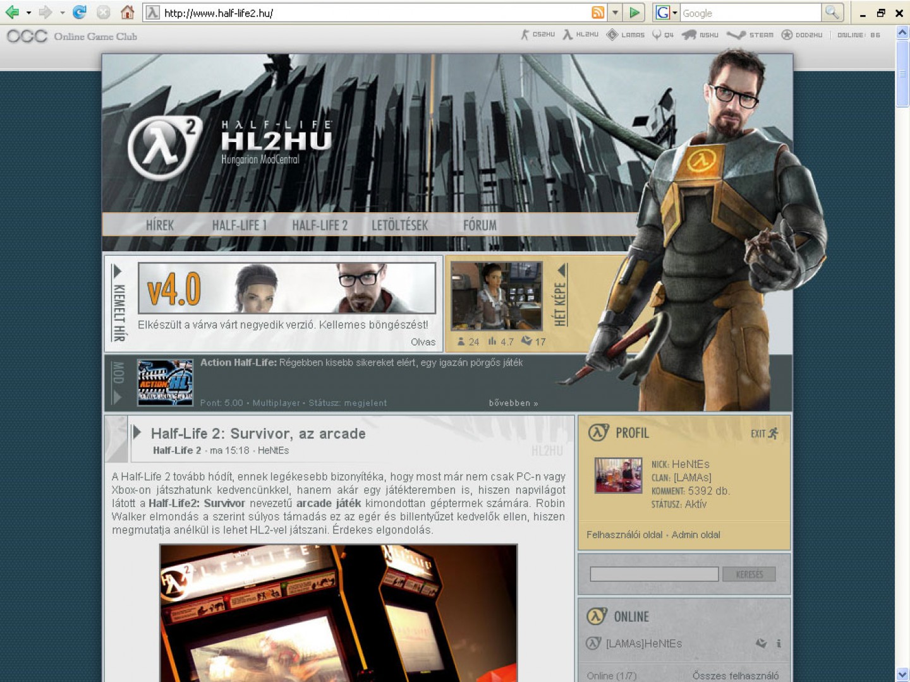Click the Online (1/7) text
This screenshot has height=682, width=910.
611,676
